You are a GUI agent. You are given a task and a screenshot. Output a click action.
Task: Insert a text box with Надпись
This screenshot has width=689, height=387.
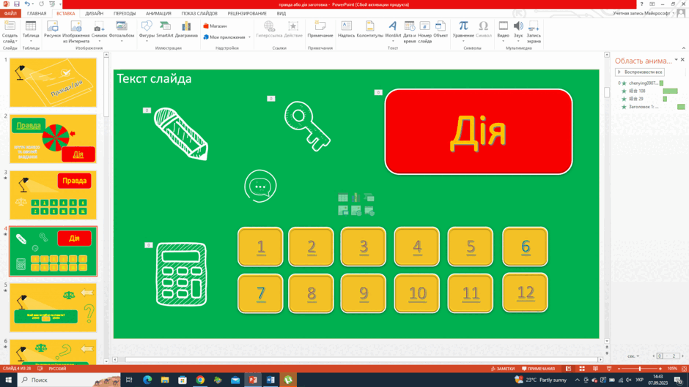[346, 30]
